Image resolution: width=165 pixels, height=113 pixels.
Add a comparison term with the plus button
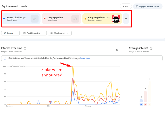(126, 19)
